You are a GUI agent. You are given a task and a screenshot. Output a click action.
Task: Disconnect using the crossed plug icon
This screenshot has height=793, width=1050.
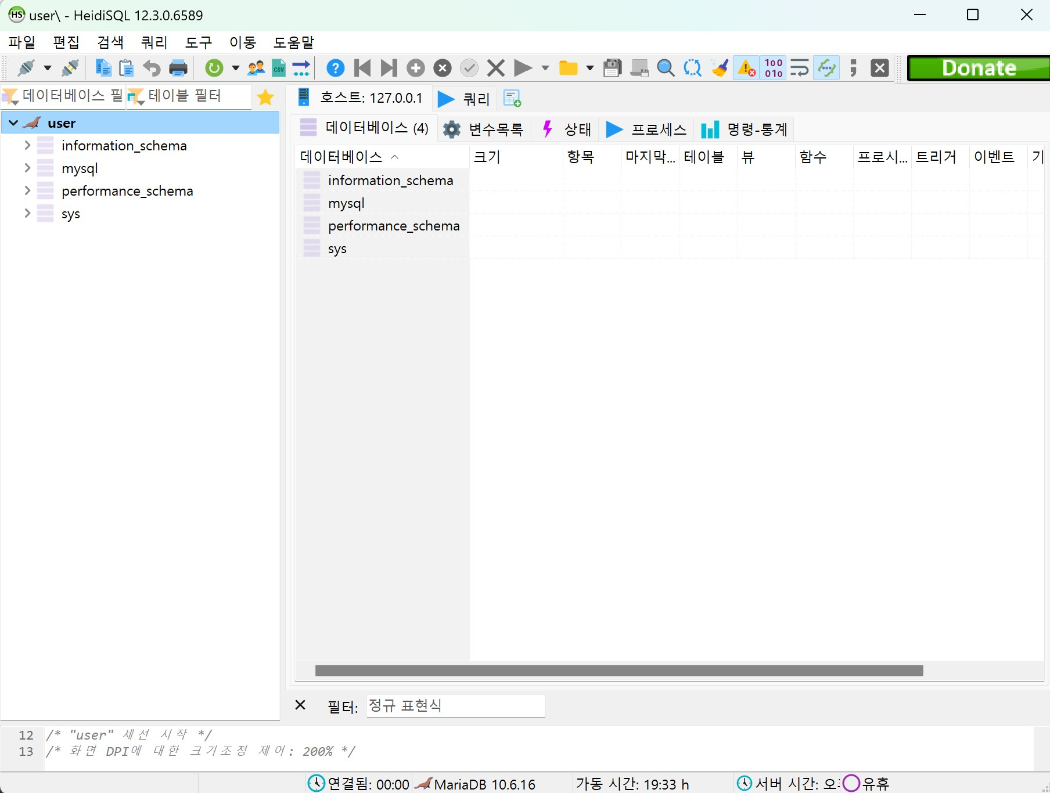(70, 68)
